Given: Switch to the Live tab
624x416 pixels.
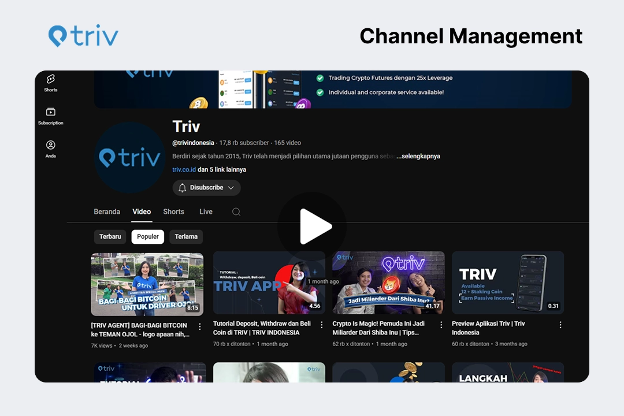Looking at the screenshot, I should [206, 212].
